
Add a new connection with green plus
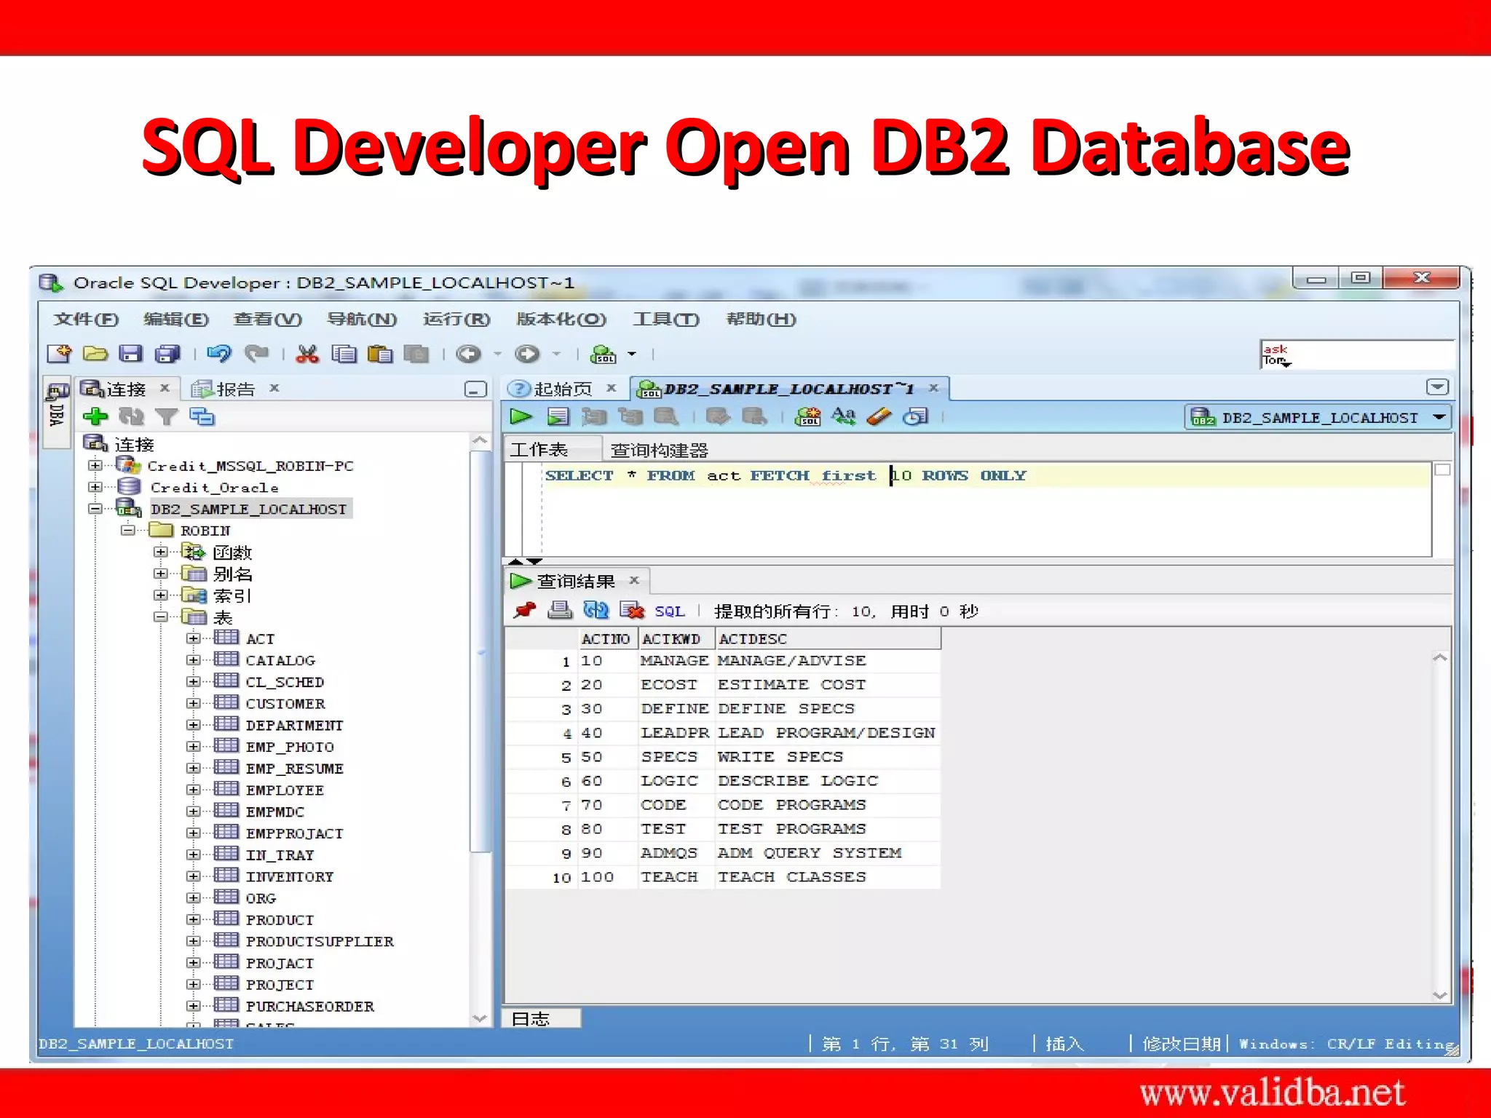coord(95,416)
